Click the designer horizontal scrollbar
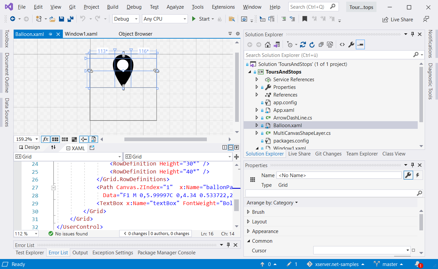This screenshot has height=269, width=438. coord(165,139)
